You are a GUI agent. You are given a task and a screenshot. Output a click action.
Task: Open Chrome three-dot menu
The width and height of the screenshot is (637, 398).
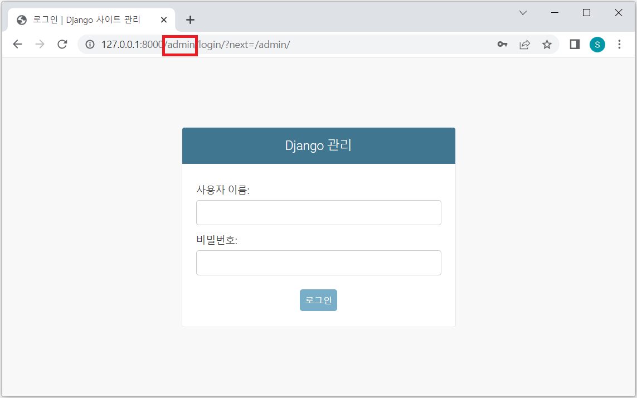pos(620,44)
